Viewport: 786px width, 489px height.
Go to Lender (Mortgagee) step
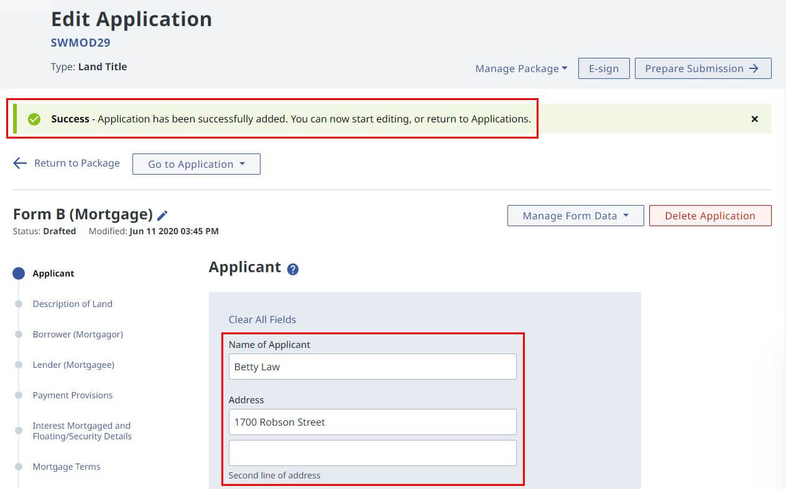(73, 365)
